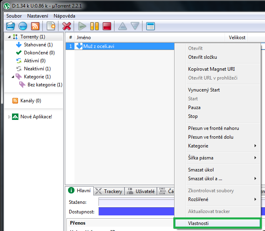The height and width of the screenshot is (231, 265).
Task: Switch to the Trackery tab
Action: [109, 191]
